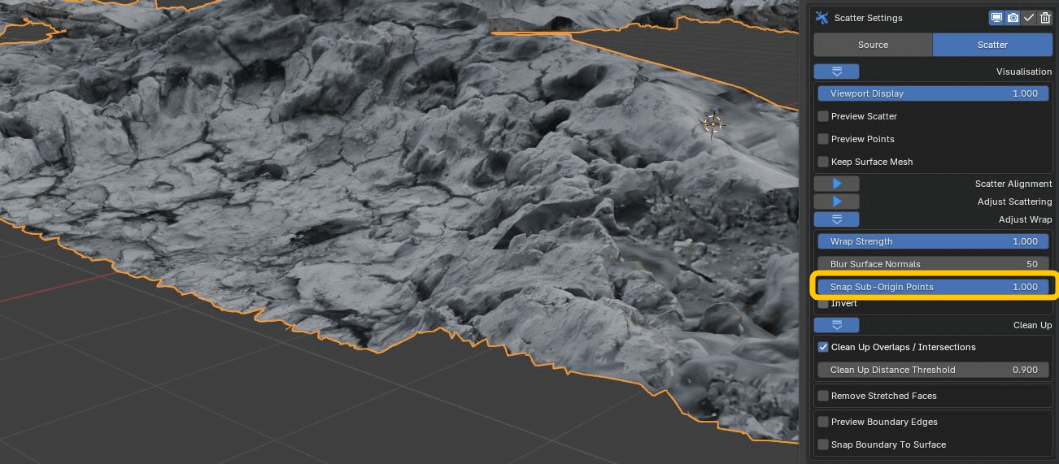This screenshot has height=464, width=1059.
Task: Enable the Preview Points checkbox
Action: (x=823, y=139)
